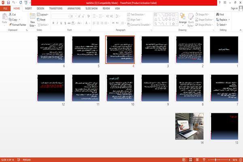Open the Align Text dropdown
Screen dimensions: 243x162
[134, 19]
